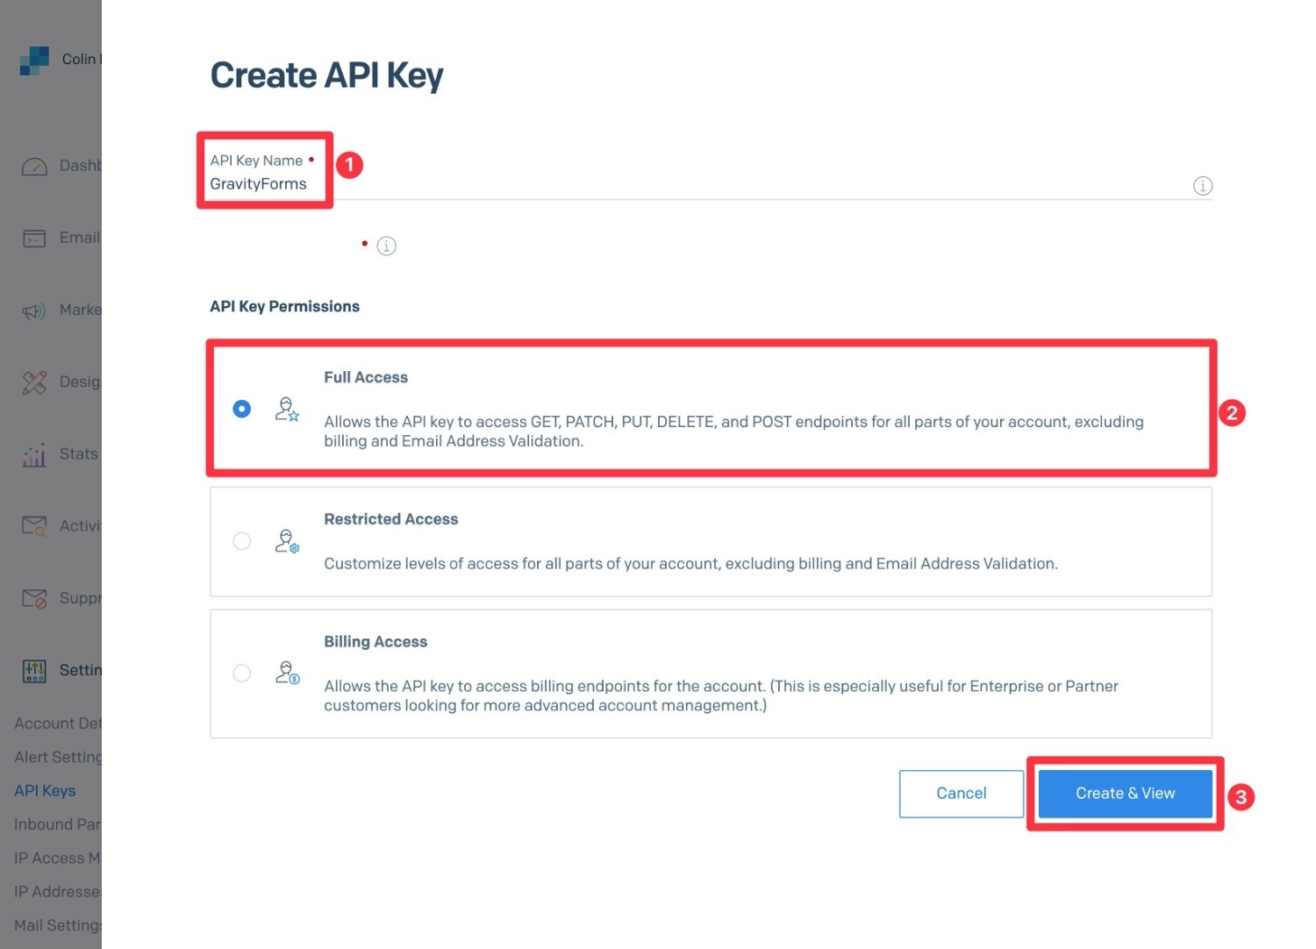Open IP Access Management in the sidebar
This screenshot has height=949, width=1316.
coord(58,859)
